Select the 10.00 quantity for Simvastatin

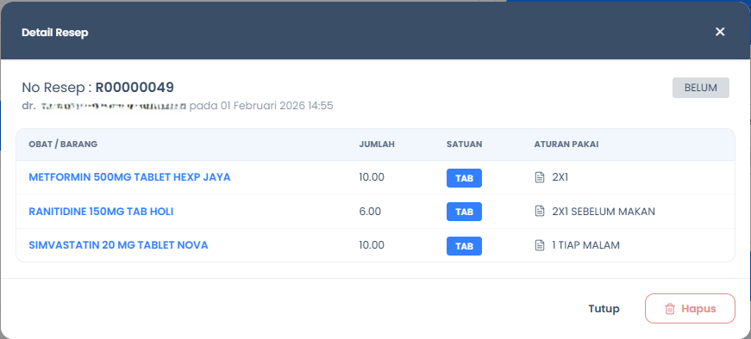372,245
